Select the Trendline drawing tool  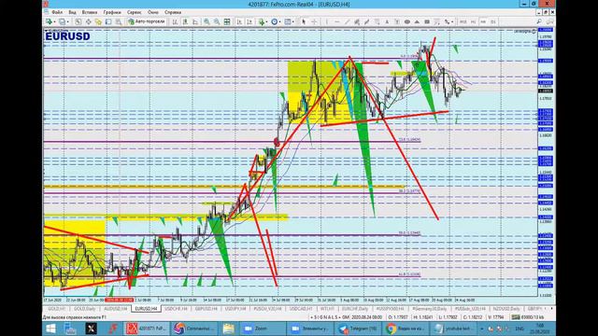coord(347,21)
